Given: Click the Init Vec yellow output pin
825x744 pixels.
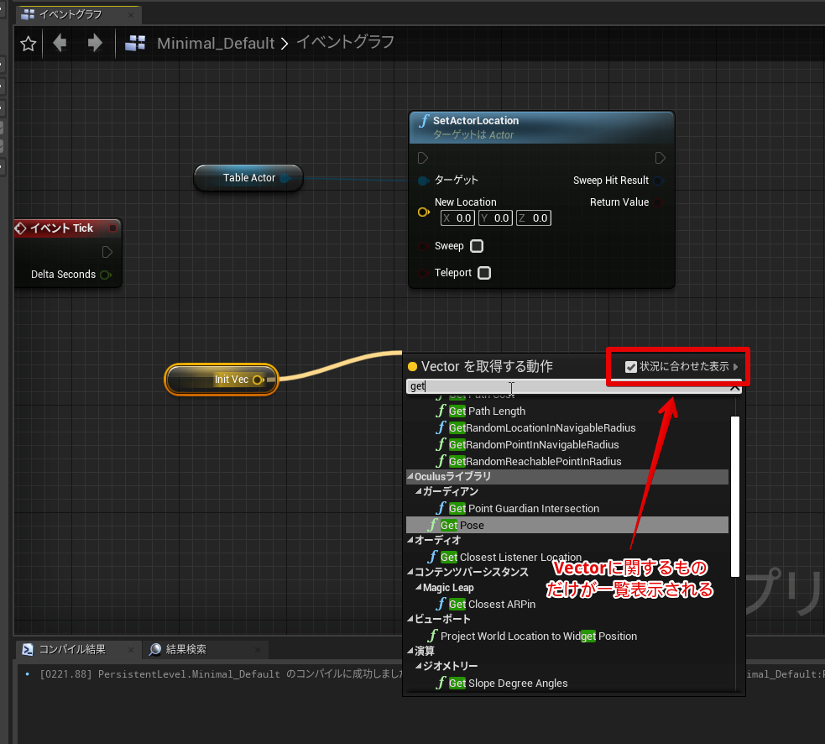Looking at the screenshot, I should point(258,380).
